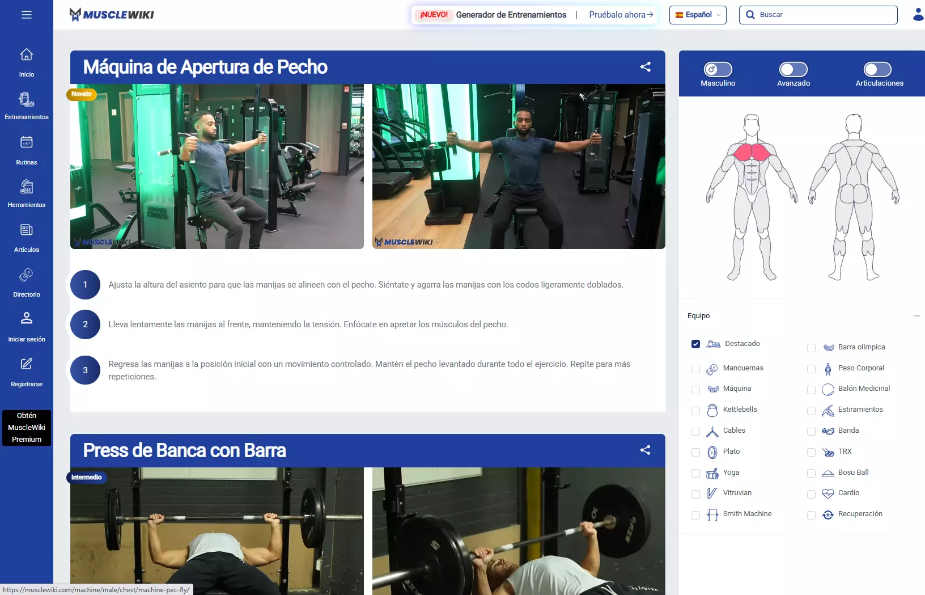
Task: Click the Kettlebells equipment icon
Action: point(712,411)
